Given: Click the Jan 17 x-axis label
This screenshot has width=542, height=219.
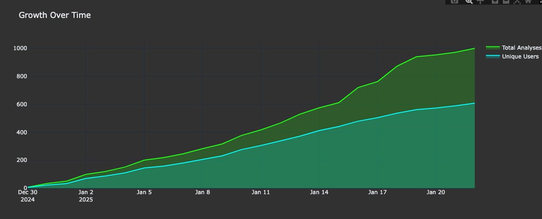Looking at the screenshot, I should tap(378, 192).
